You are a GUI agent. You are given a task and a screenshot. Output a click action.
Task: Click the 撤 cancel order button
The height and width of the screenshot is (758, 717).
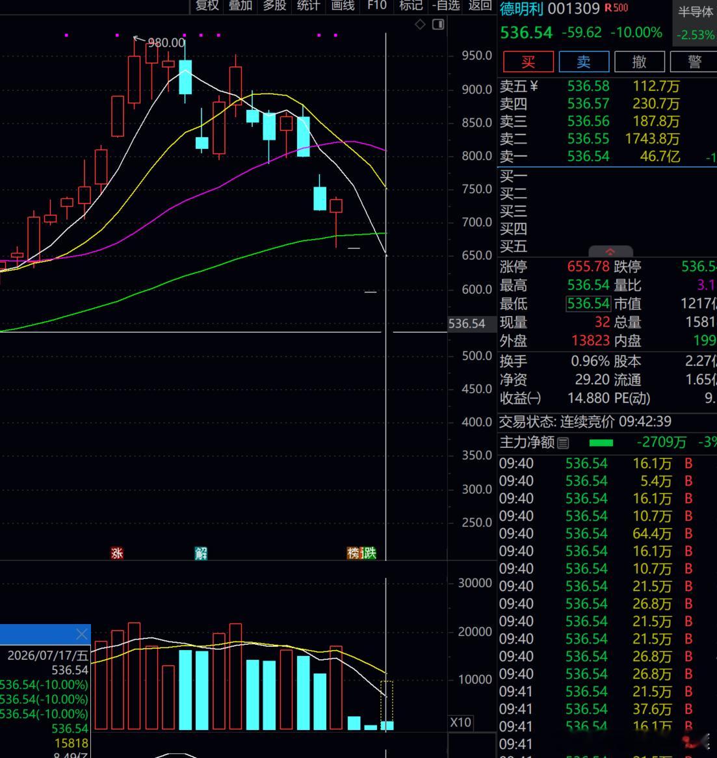pyautogui.click(x=639, y=62)
